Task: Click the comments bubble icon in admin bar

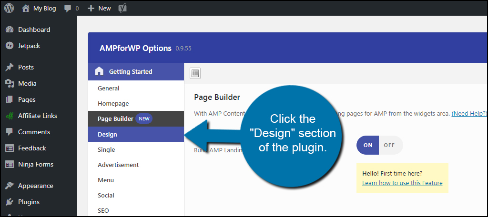Action: coord(68,9)
